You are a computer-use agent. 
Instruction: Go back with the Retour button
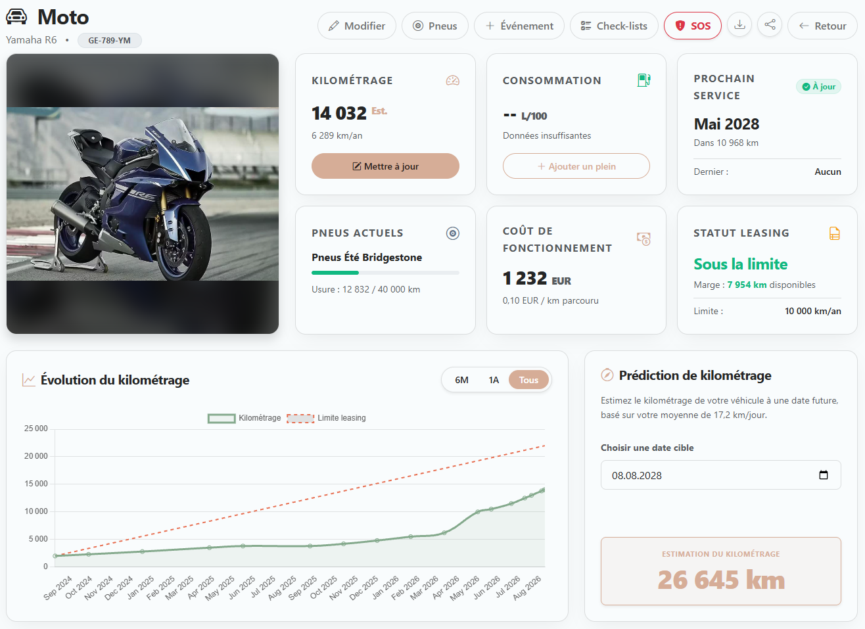point(822,26)
